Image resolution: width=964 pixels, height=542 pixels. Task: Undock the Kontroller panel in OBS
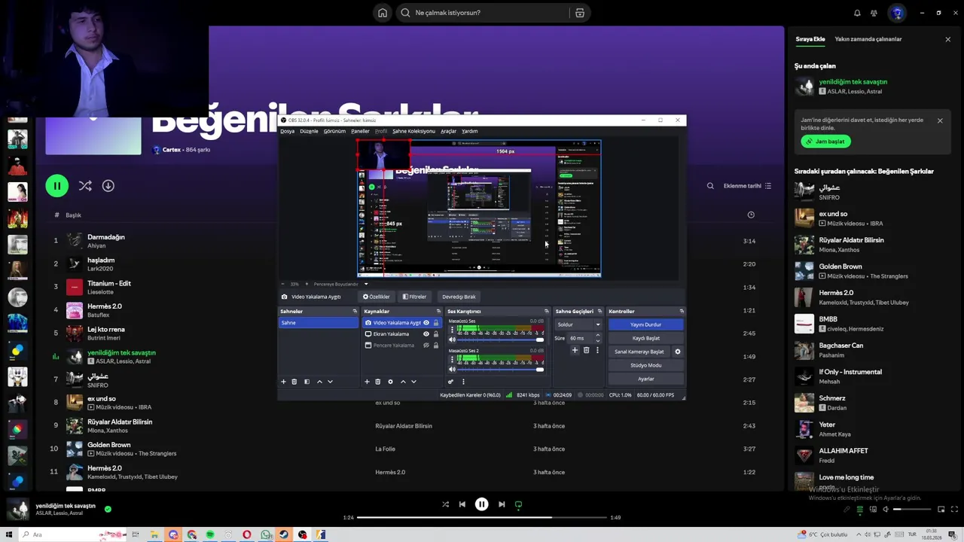682,311
